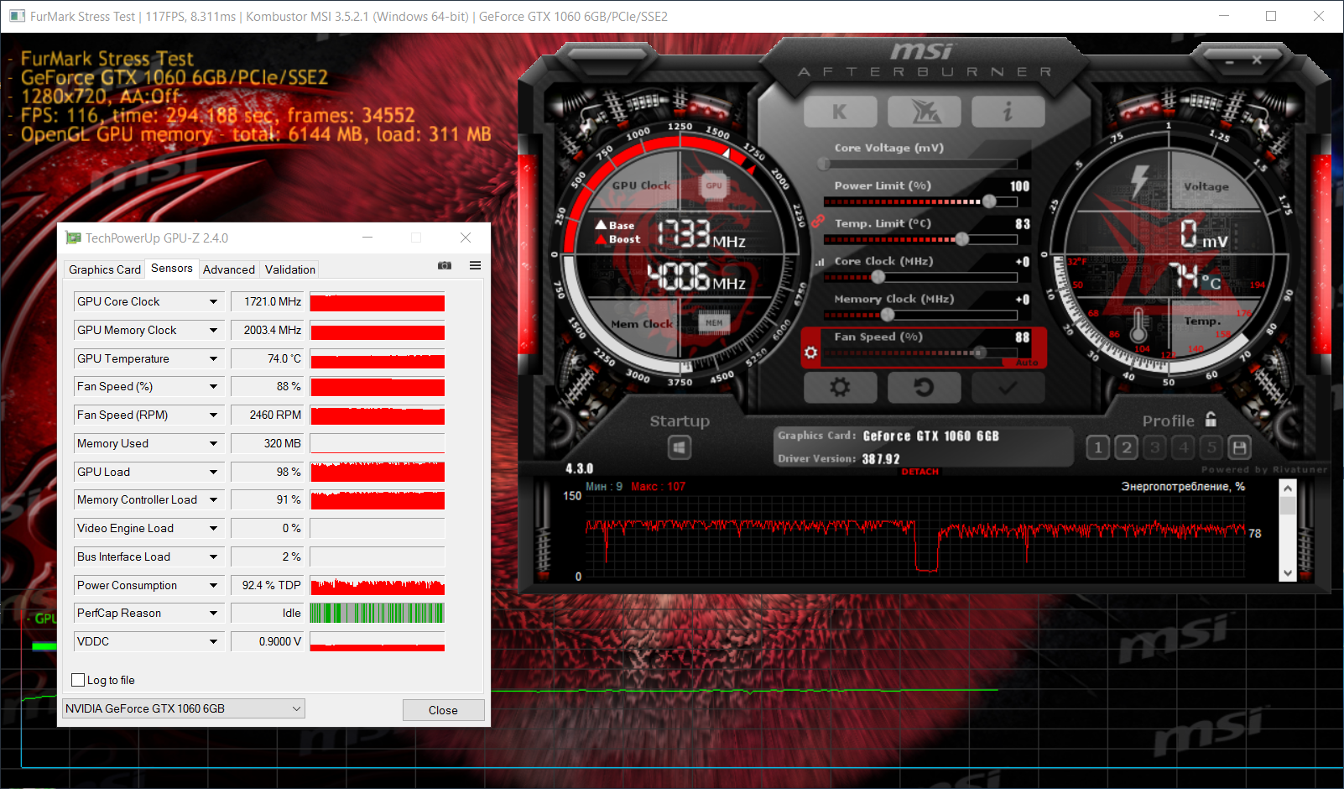The width and height of the screenshot is (1344, 789).
Task: Click the Core Voltage slider handle
Action: tap(824, 164)
